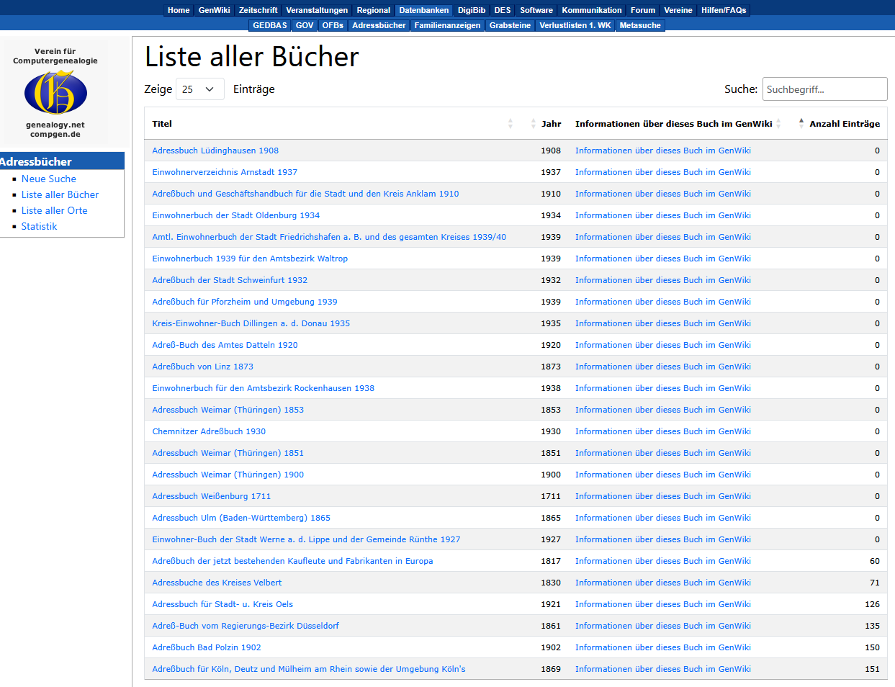Image resolution: width=895 pixels, height=687 pixels.
Task: Open DigiBib menu item
Action: coord(472,10)
